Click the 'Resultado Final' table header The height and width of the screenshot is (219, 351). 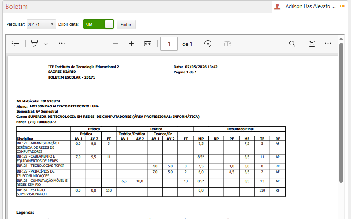click(241, 129)
